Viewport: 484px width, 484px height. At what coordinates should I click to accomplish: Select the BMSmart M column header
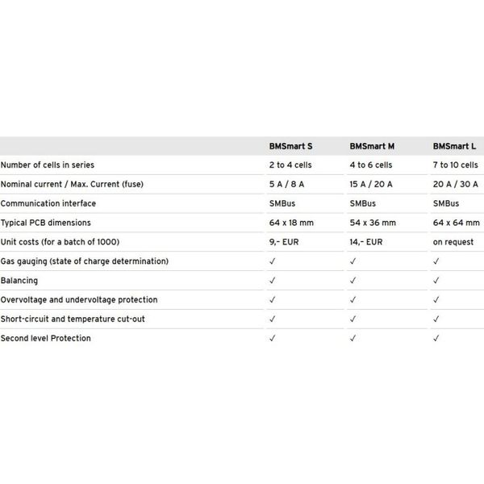[372, 146]
